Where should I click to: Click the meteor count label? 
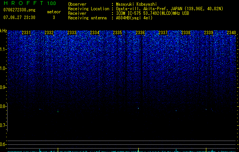[x=54, y=12]
